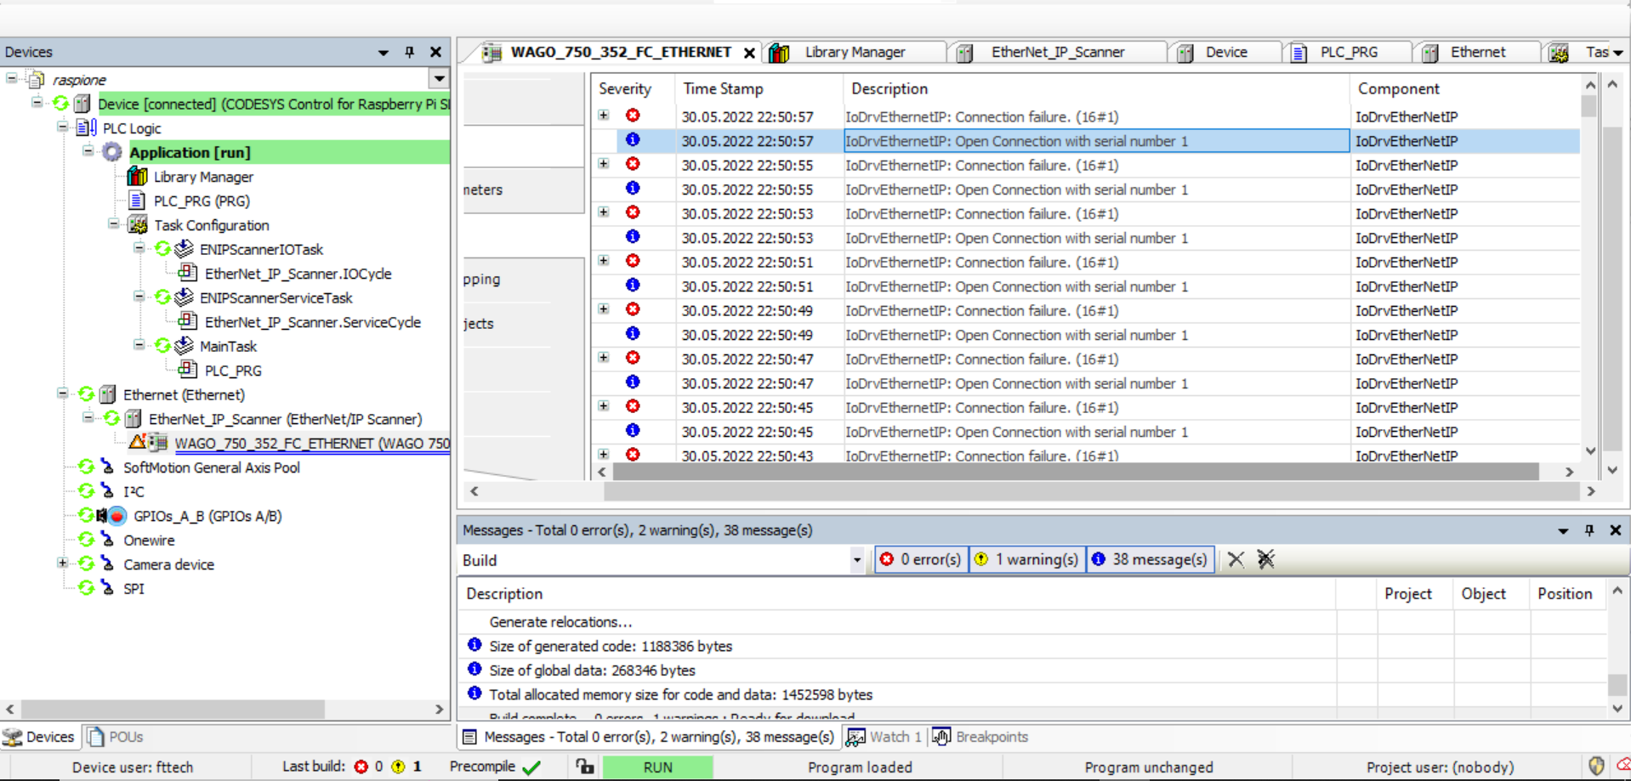Switch to the EtherNet_IP_Scanner tab
This screenshot has width=1631, height=781.
pyautogui.click(x=1057, y=53)
